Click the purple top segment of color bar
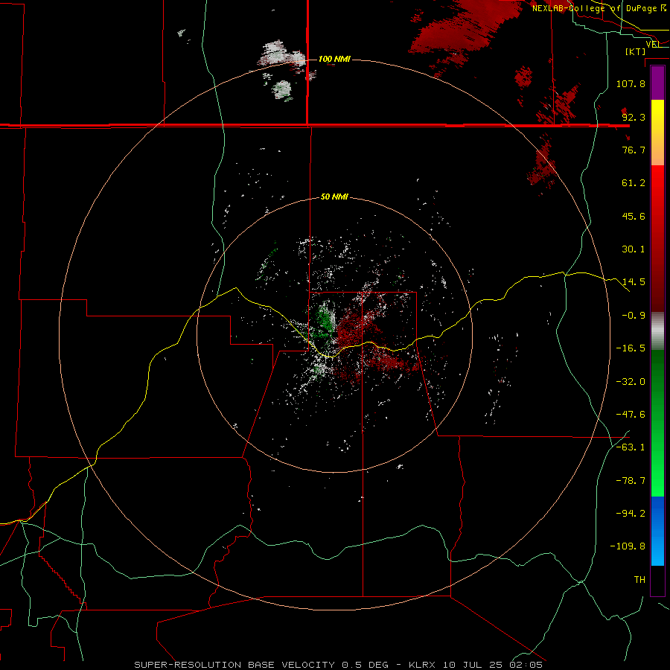Image resolution: width=670 pixels, height=670 pixels. tap(657, 83)
